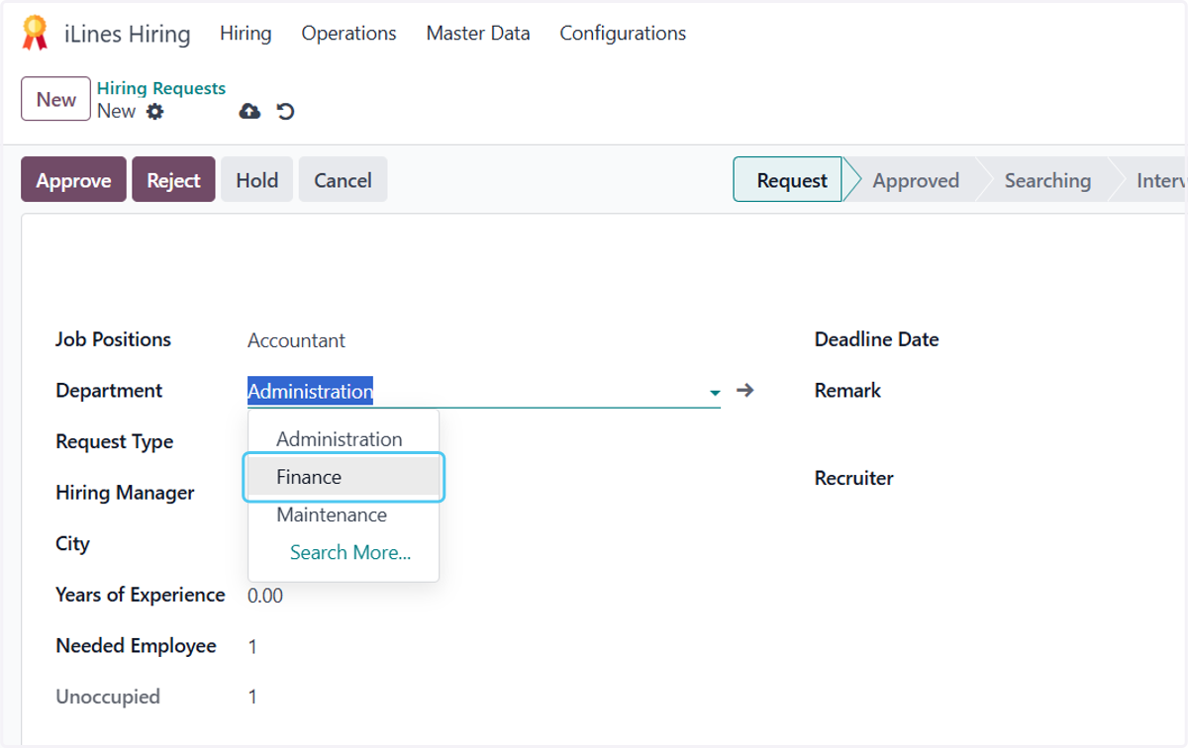Open the Master Data menu
1188x748 pixels.
[478, 33]
